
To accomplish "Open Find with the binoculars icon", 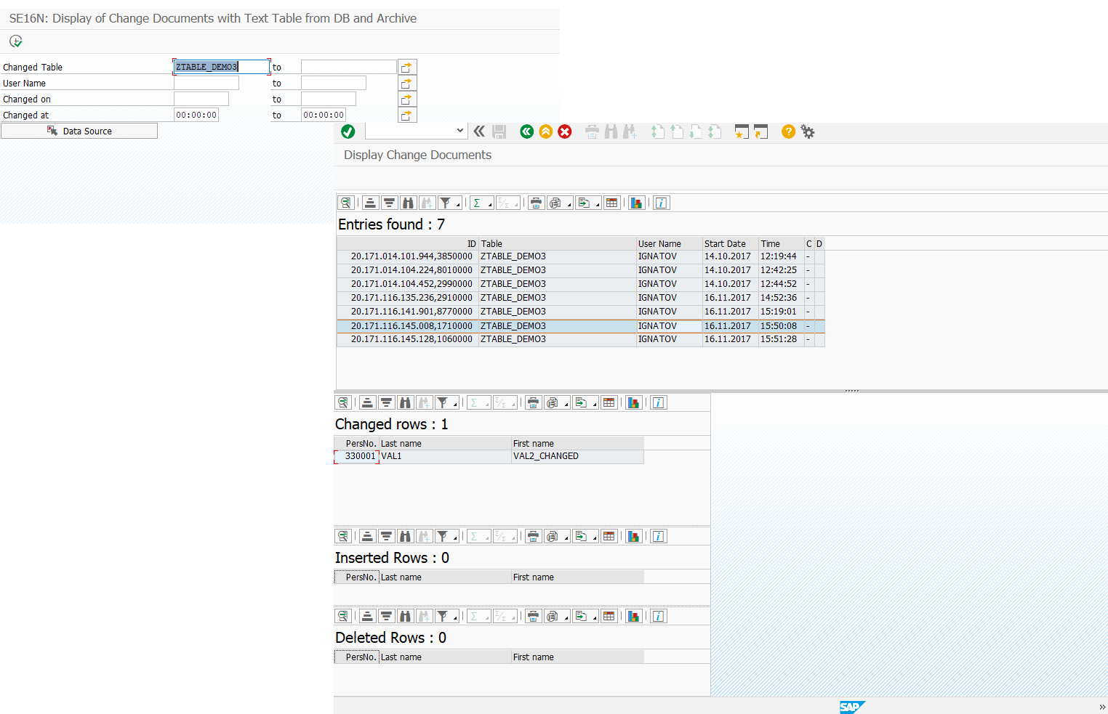I will [407, 203].
